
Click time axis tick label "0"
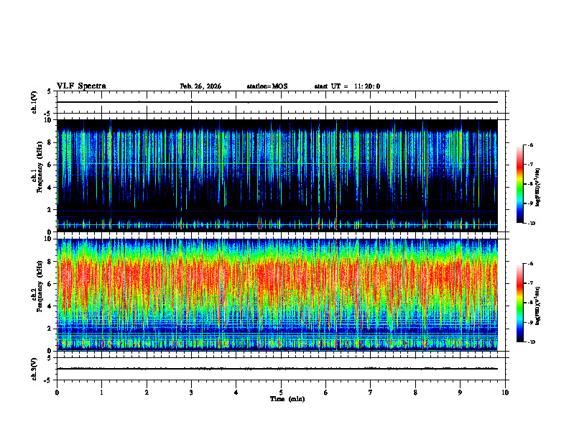(57, 393)
